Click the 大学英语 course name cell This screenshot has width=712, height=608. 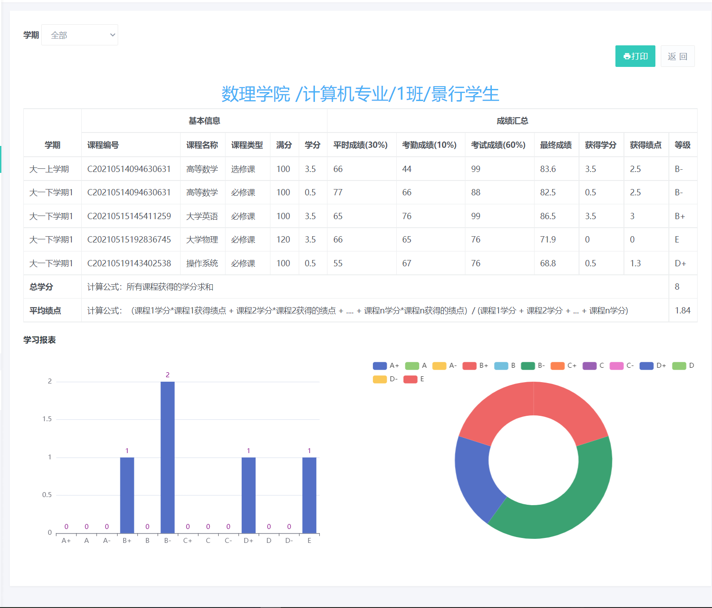pos(202,216)
